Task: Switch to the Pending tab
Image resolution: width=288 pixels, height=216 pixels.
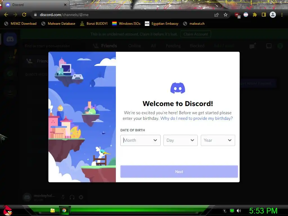Action: click(x=173, y=46)
